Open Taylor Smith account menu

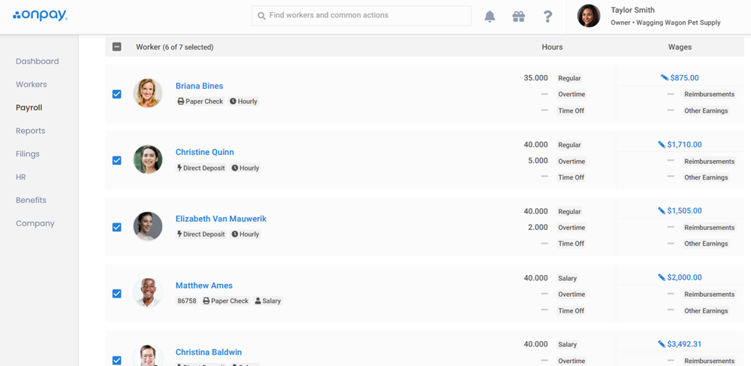[x=650, y=16]
